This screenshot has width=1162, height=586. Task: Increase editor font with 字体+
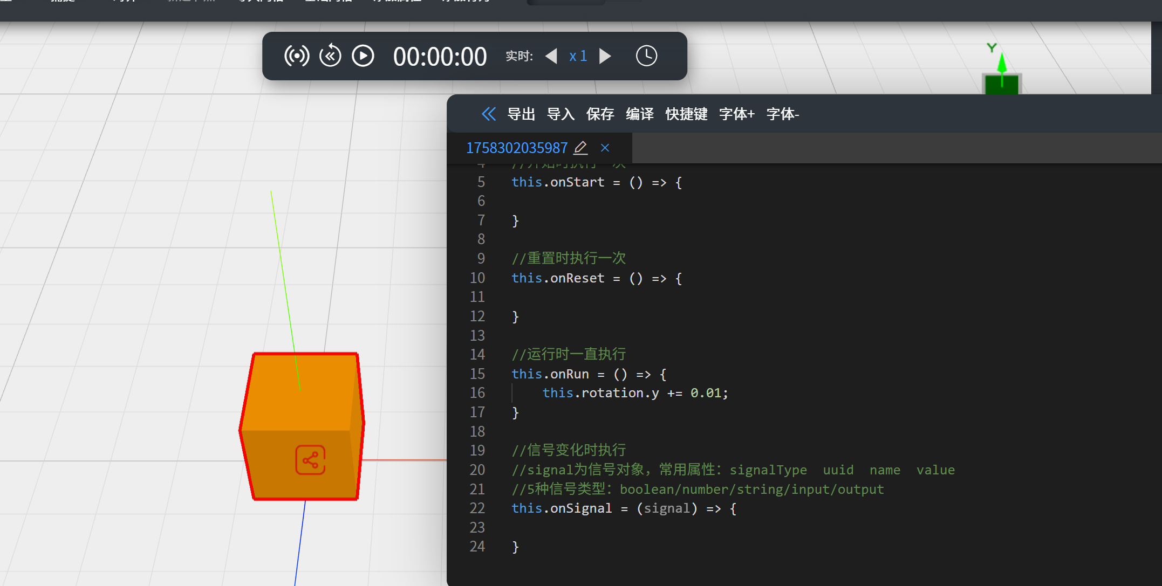[736, 114]
